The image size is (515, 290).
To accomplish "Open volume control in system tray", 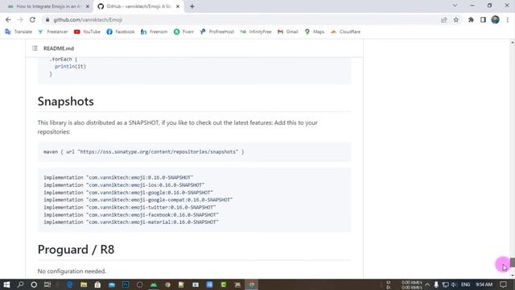I will (x=454, y=284).
